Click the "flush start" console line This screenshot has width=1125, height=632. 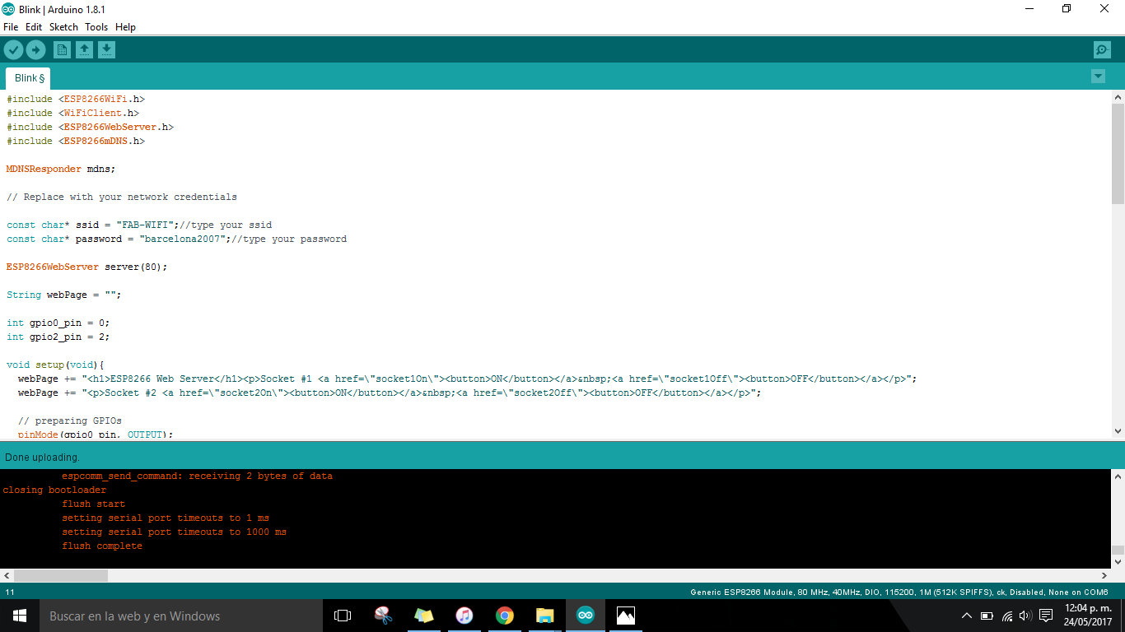click(x=94, y=504)
